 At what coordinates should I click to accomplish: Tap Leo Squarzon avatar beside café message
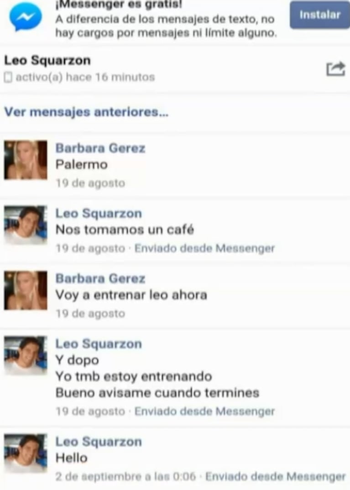(x=26, y=225)
